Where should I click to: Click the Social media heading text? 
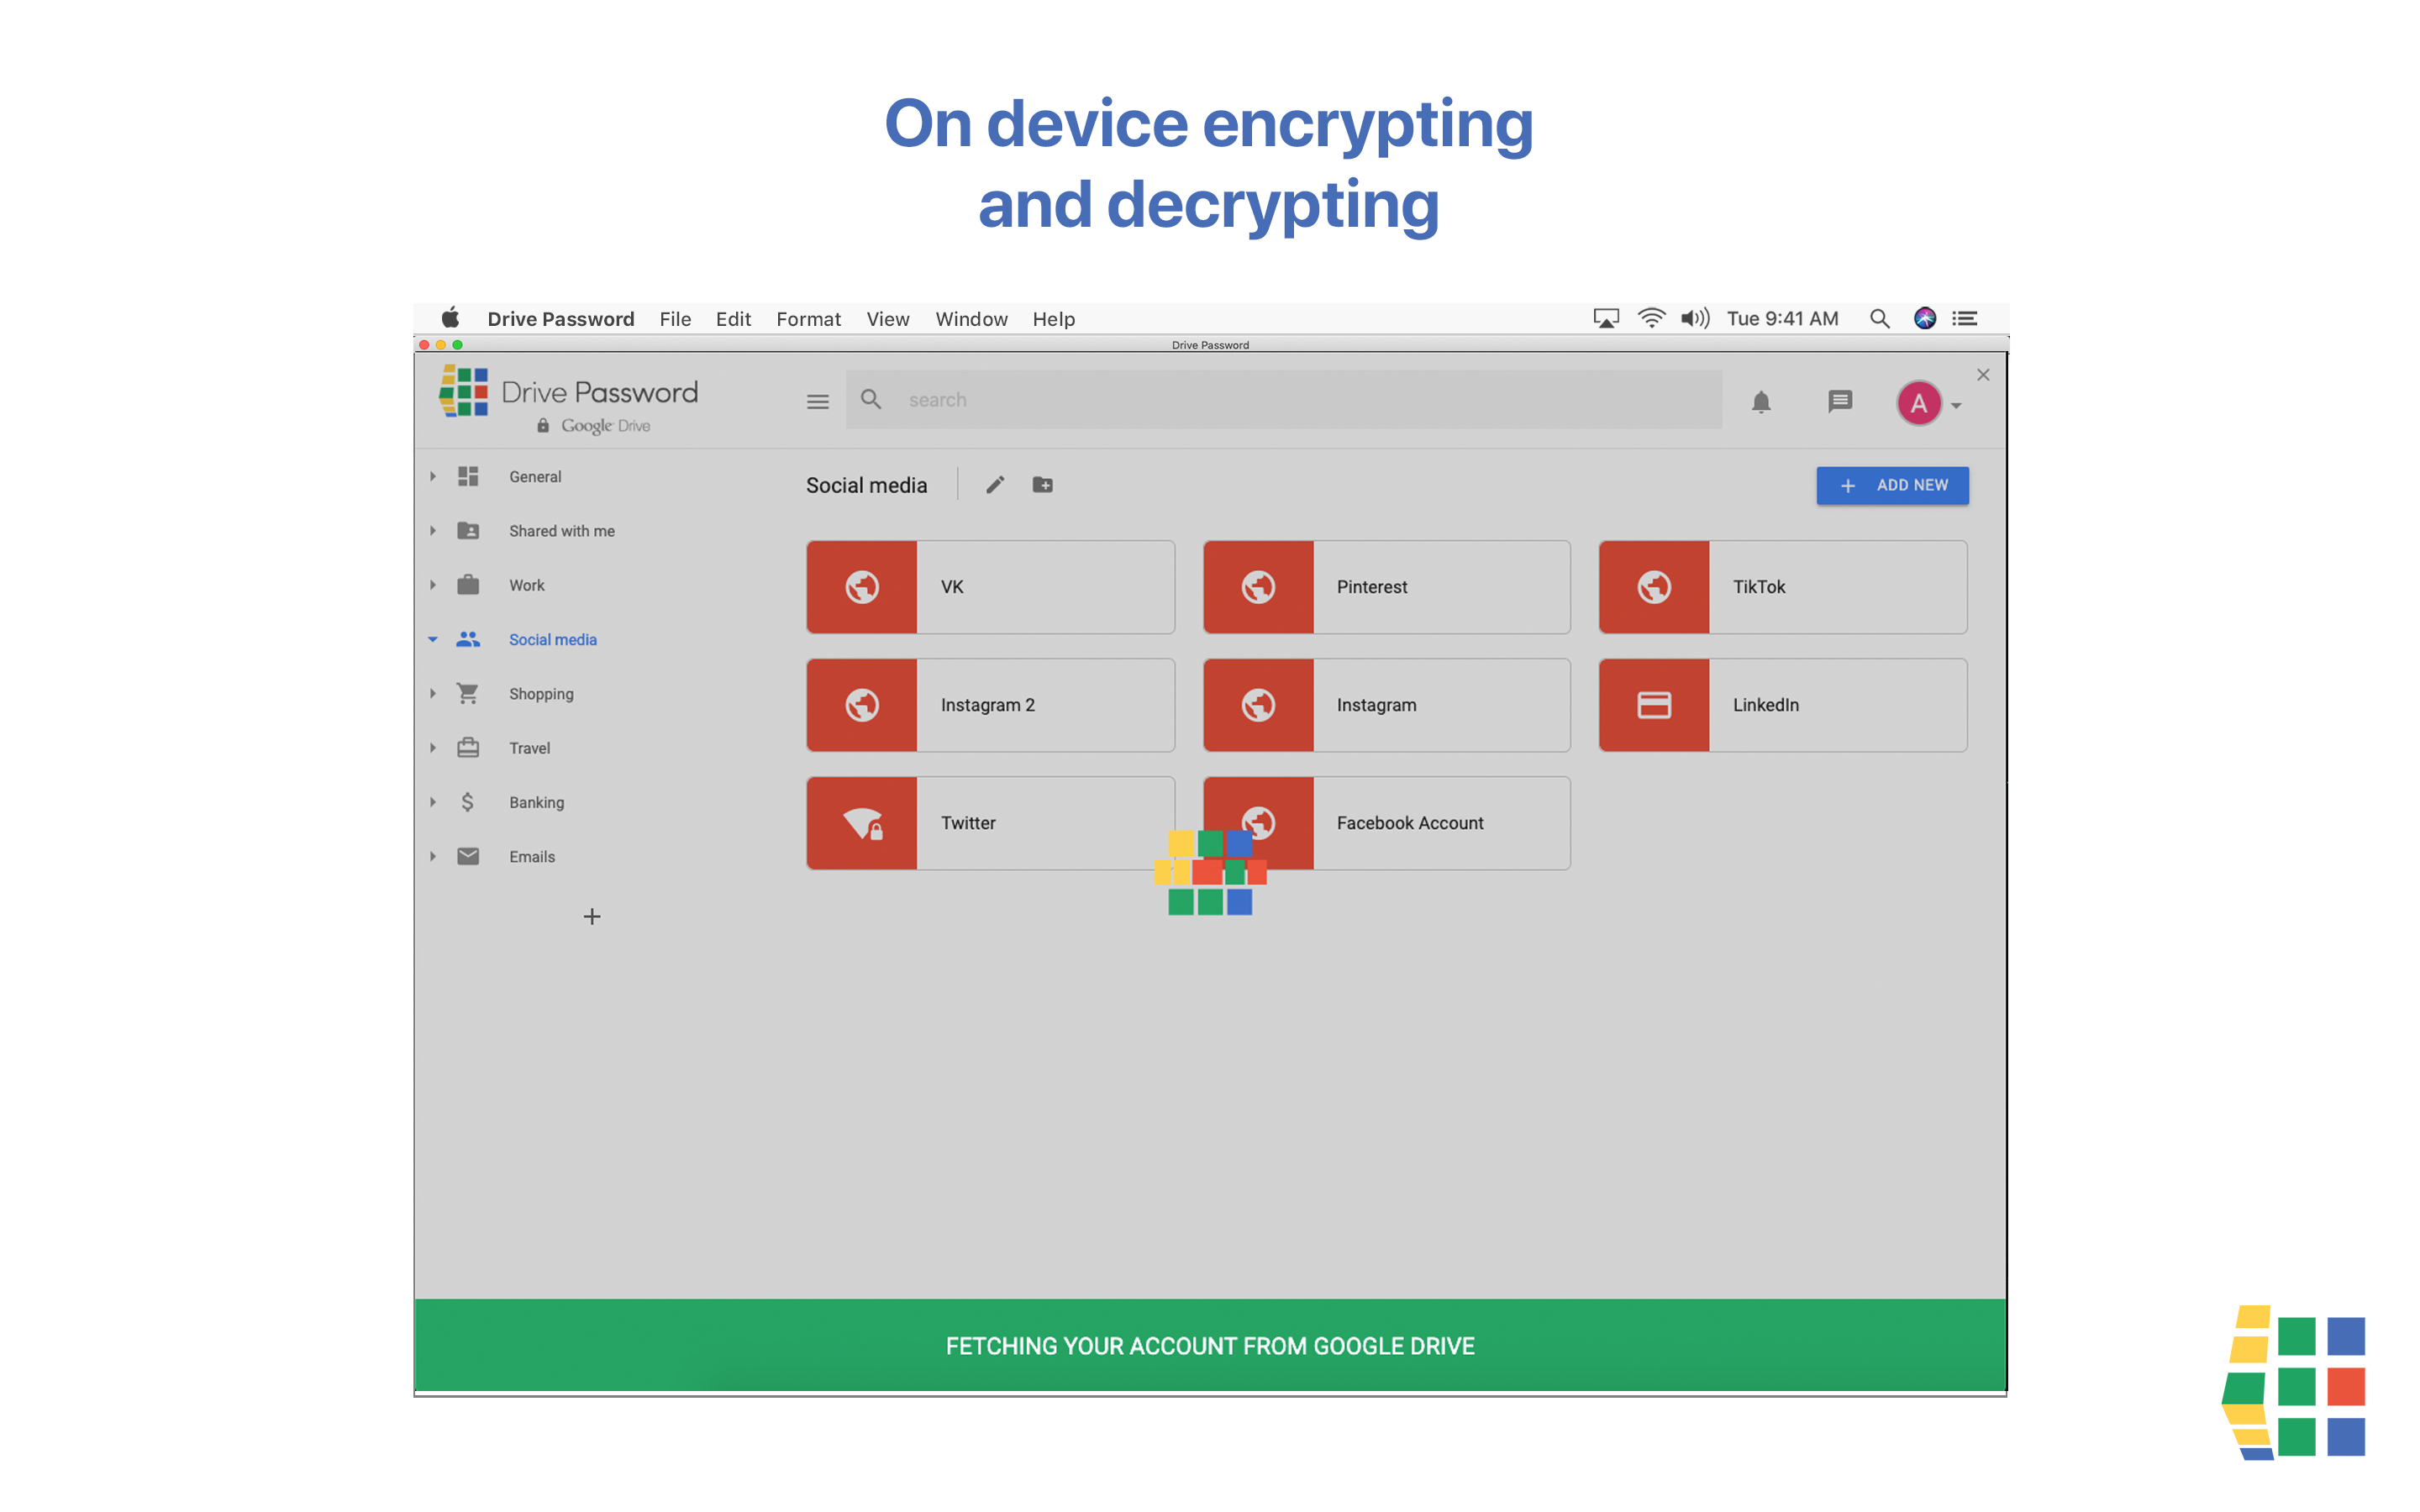(866, 485)
